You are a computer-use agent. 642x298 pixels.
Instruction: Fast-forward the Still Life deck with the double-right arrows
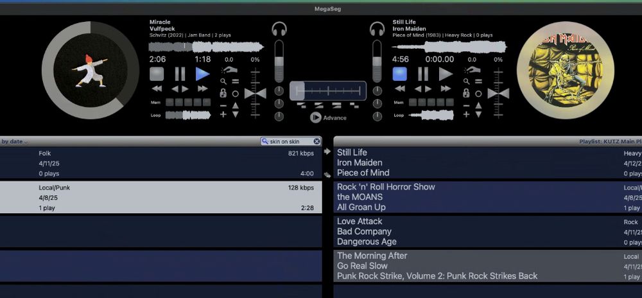coord(446,89)
